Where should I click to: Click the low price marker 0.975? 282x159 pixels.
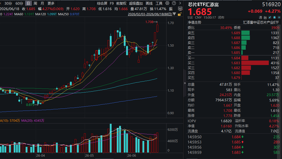click(x=30, y=105)
